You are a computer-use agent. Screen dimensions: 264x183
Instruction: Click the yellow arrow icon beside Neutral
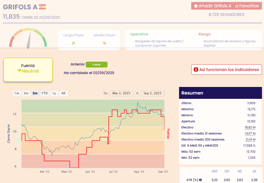[x=19, y=71]
